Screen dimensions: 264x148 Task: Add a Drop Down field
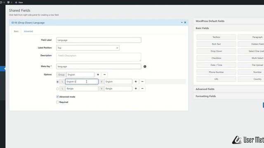(x=216, y=51)
